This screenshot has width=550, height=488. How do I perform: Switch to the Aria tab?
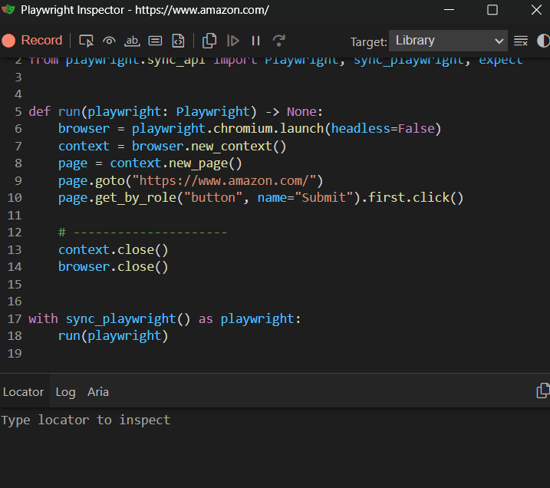click(x=98, y=392)
